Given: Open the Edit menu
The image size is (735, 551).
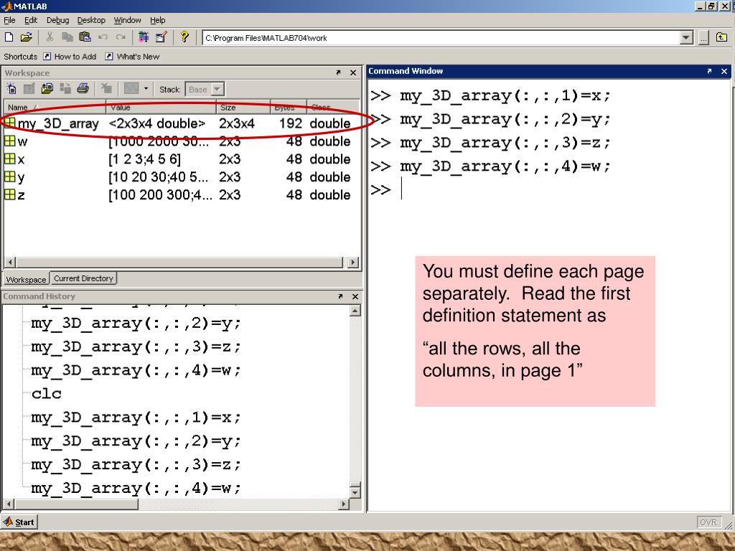Looking at the screenshot, I should click(31, 20).
